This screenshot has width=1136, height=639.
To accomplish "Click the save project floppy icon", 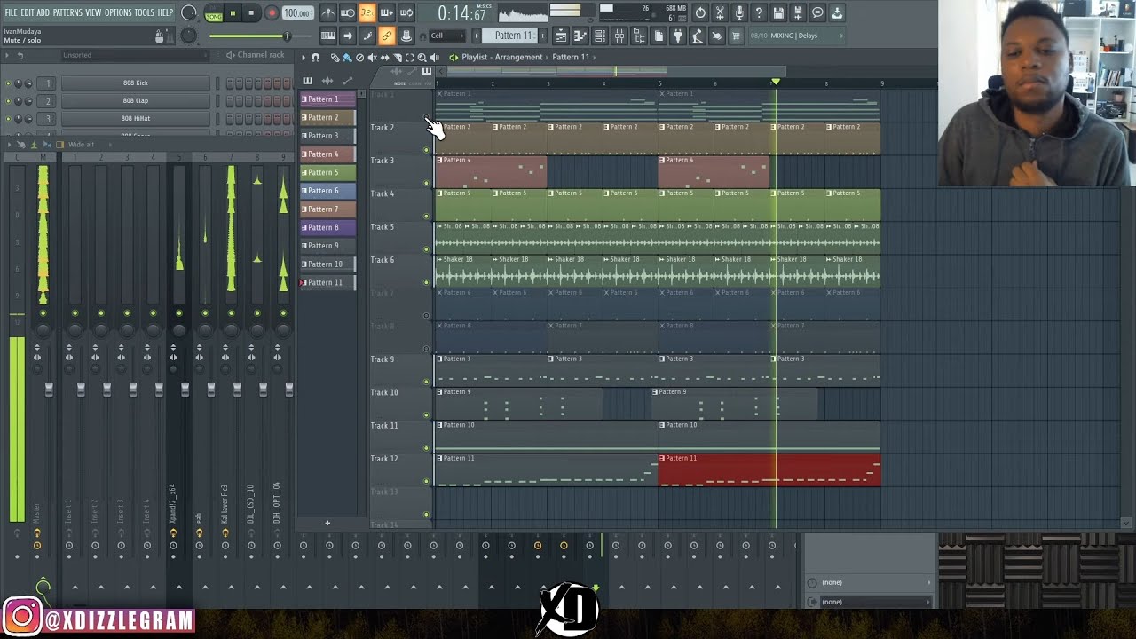I will tap(778, 13).
